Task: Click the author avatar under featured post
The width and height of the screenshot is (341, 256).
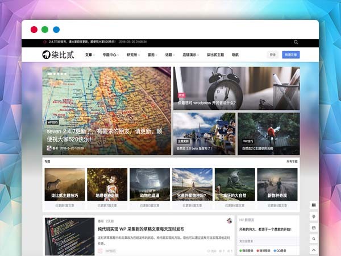Action: point(49,148)
